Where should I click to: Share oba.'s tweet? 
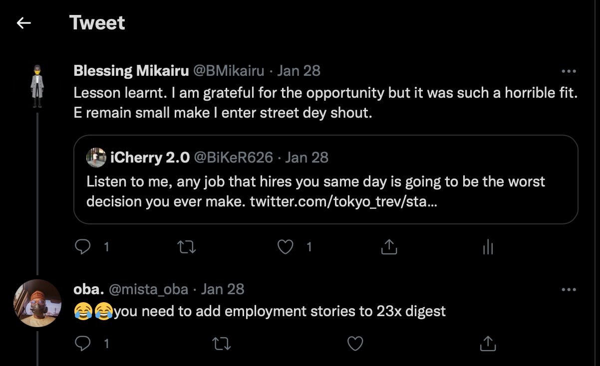487,343
